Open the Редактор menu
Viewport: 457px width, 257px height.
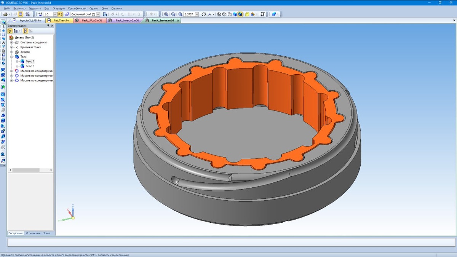(19, 8)
